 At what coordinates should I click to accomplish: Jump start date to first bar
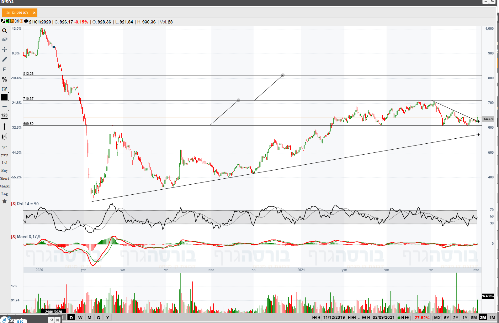[314, 318]
